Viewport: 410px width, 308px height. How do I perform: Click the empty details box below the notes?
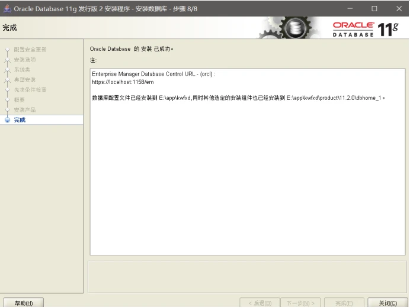coord(247,277)
